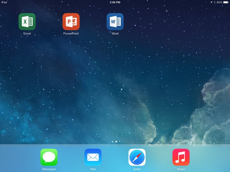Open the Word app icon
Viewport: 230px width, 172px height.
(115, 22)
